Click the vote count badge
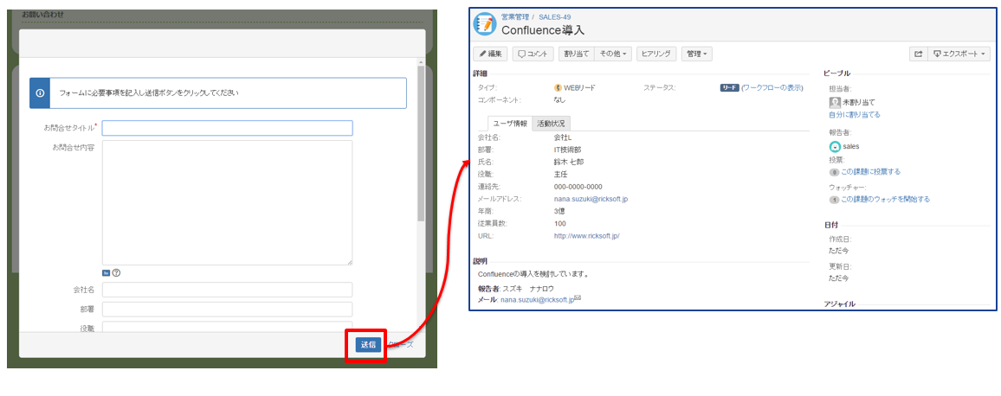Screen dimensions: 1001x396 pyautogui.click(x=834, y=172)
